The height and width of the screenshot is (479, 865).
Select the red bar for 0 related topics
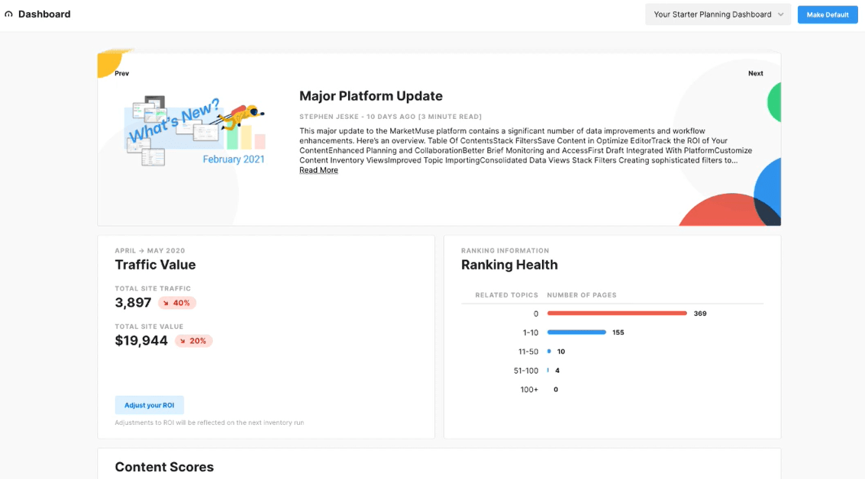point(617,313)
